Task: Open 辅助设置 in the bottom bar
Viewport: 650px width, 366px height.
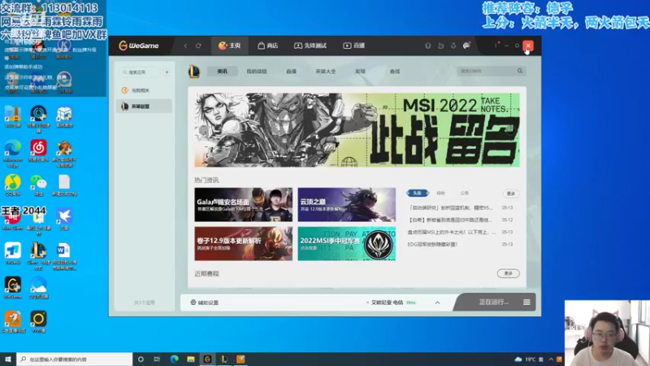Action: [x=205, y=303]
